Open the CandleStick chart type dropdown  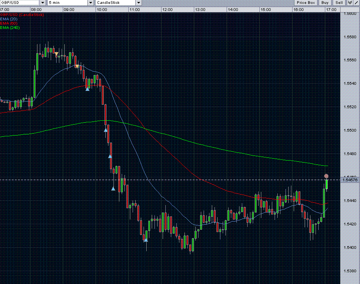(x=138, y=3)
